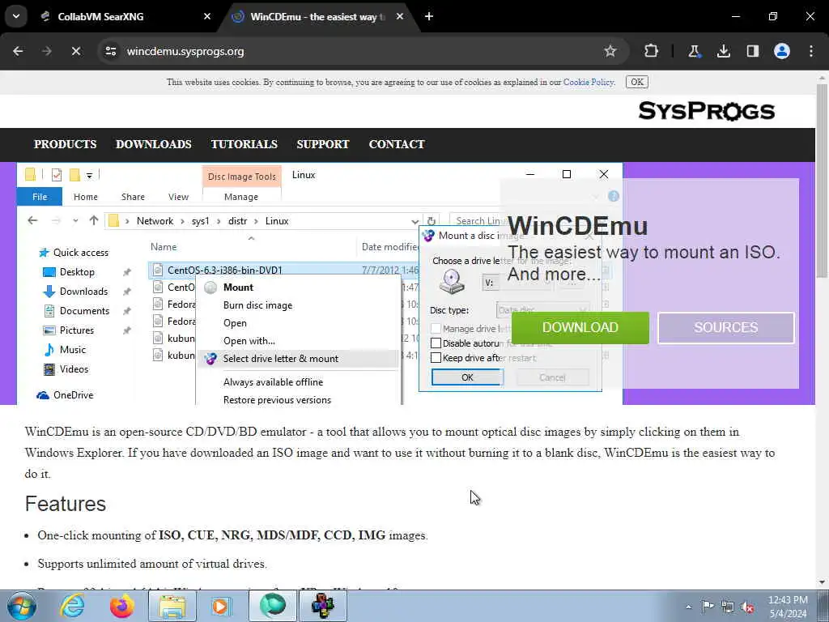Viewport: 829px width, 622px height.
Task: Open Windows Explorer from taskbar
Action: [172, 606]
